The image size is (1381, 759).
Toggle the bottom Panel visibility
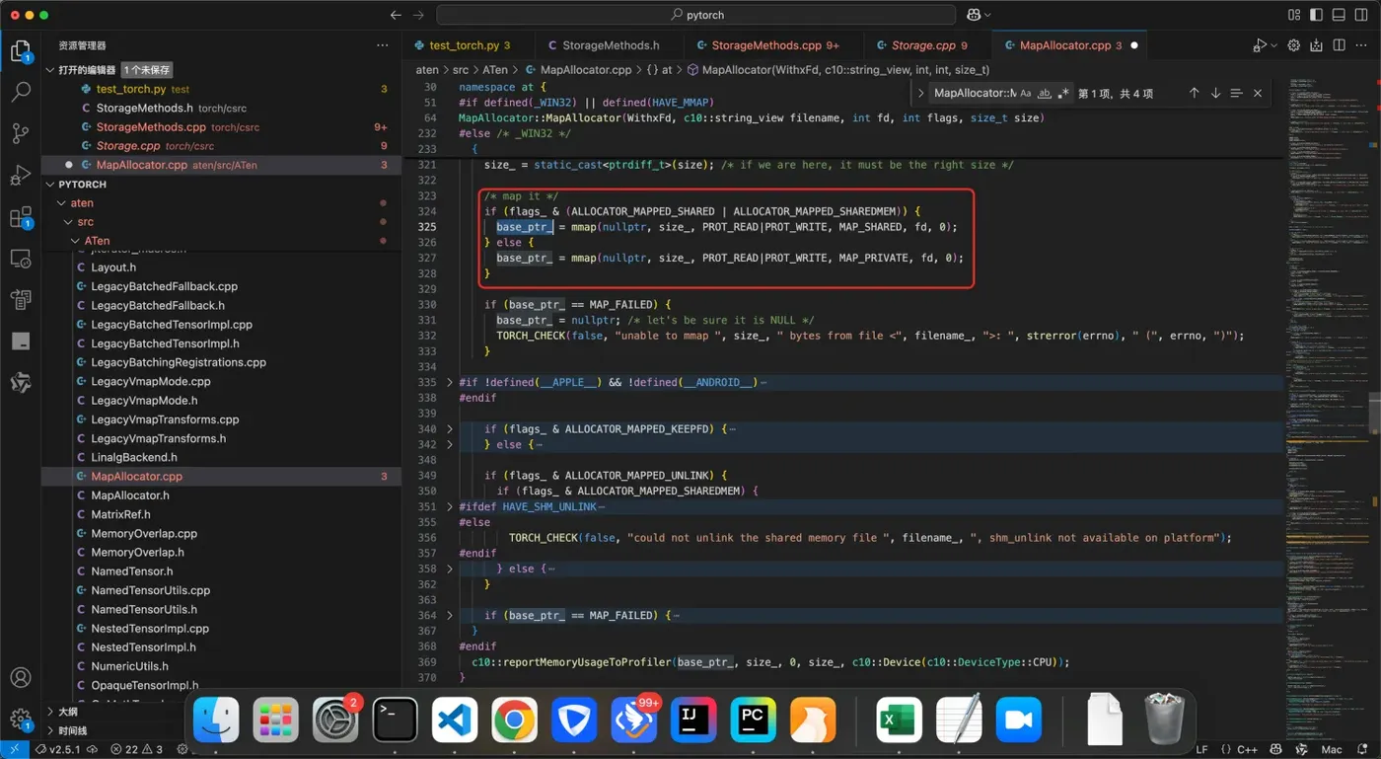pyautogui.click(x=1338, y=15)
